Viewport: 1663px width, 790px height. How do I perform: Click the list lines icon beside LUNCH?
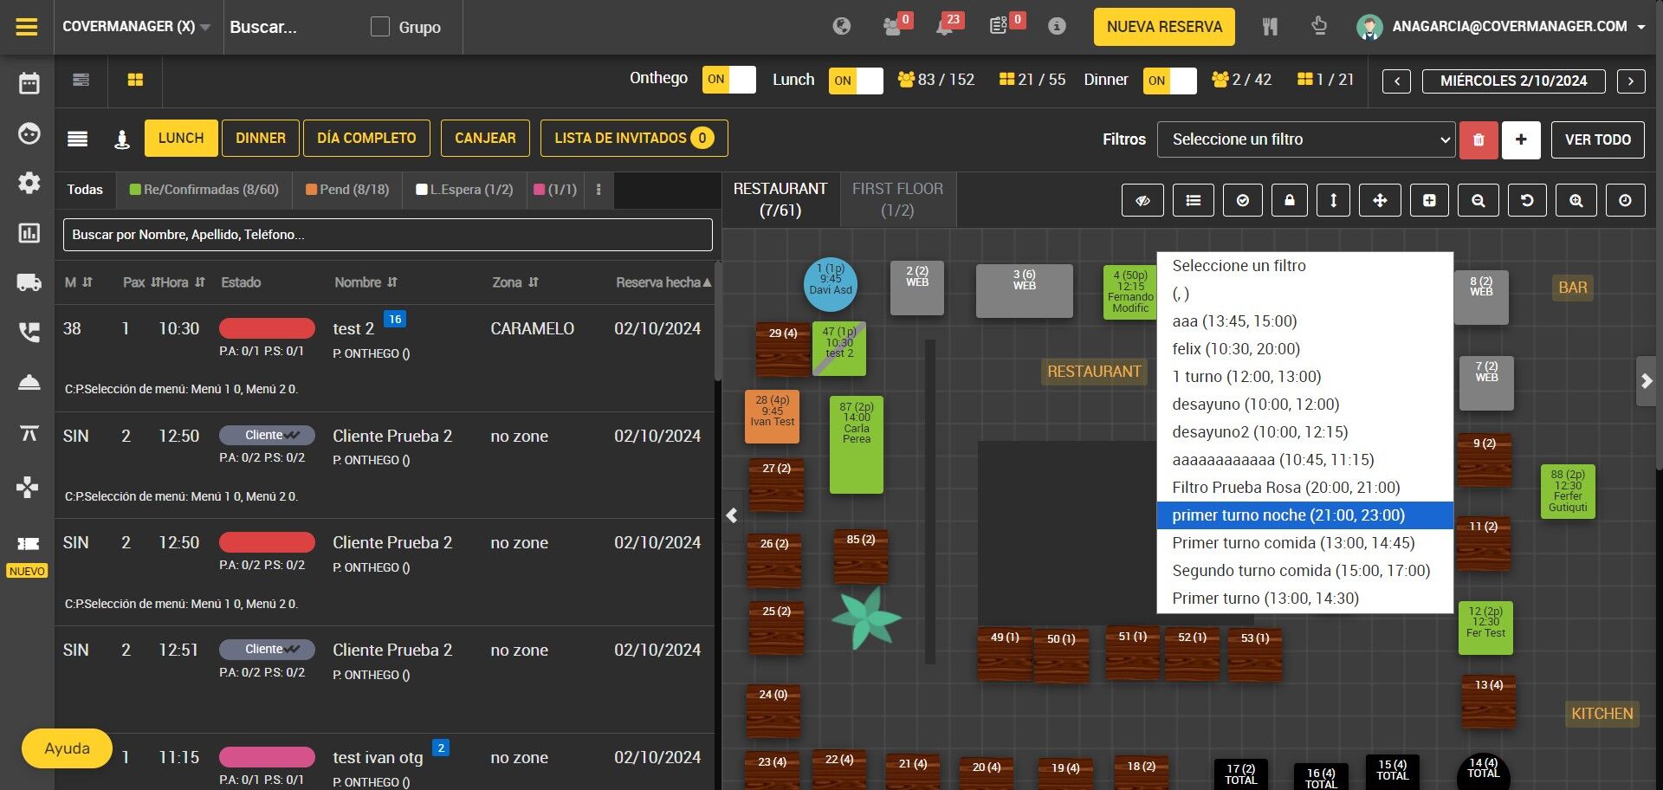pos(78,139)
